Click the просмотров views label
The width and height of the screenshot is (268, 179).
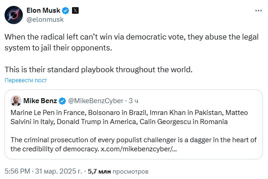[131, 172]
